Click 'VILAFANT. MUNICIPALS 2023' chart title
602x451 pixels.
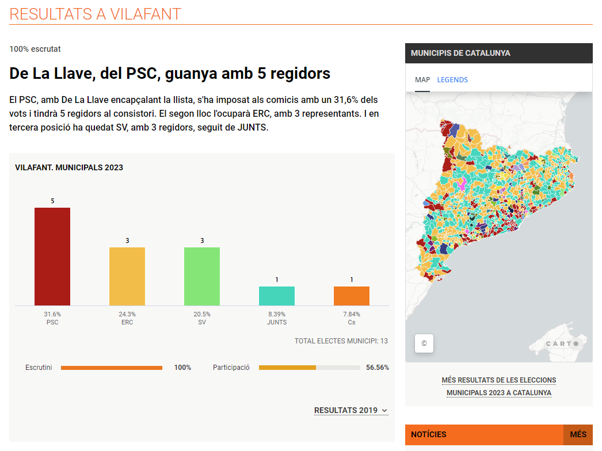(69, 168)
